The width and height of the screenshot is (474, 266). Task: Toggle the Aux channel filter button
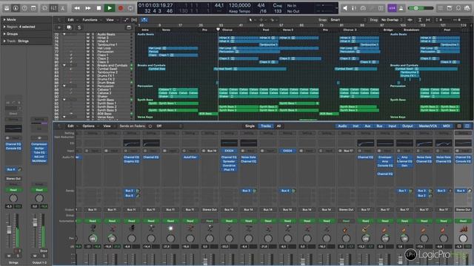point(367,126)
